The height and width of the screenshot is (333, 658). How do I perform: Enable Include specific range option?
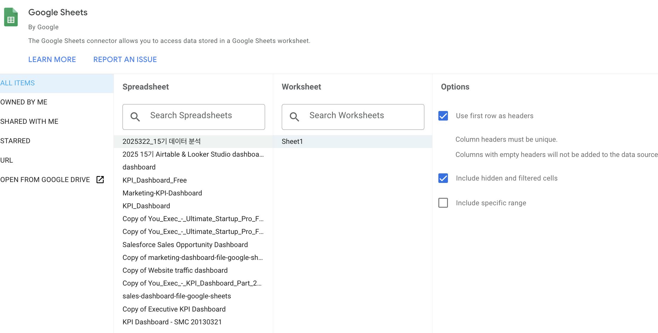tap(443, 203)
